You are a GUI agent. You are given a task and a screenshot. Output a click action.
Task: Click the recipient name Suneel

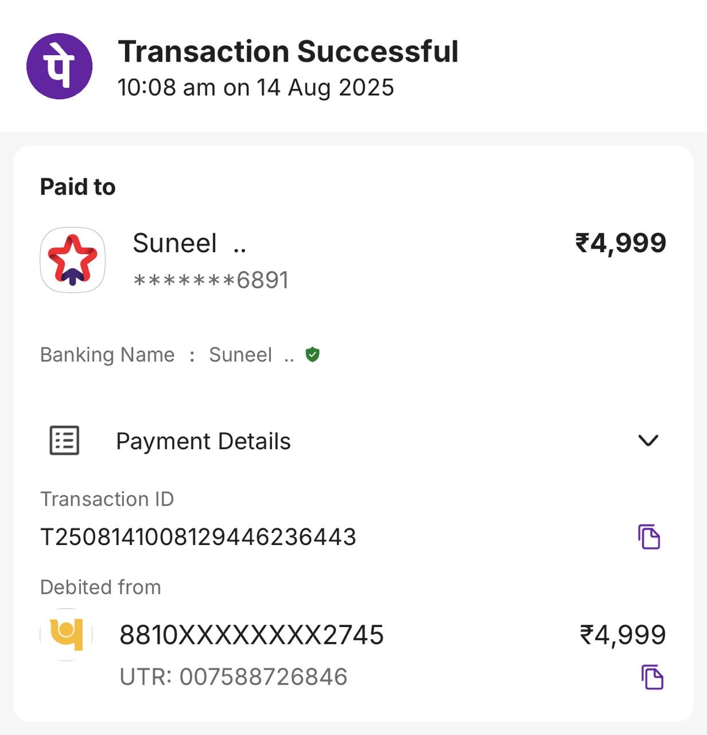click(175, 243)
